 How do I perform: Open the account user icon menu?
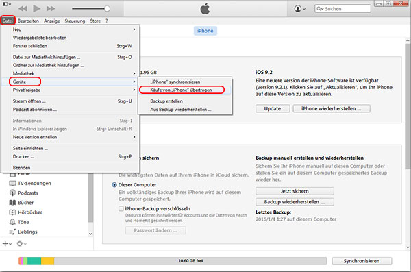click(299, 9)
